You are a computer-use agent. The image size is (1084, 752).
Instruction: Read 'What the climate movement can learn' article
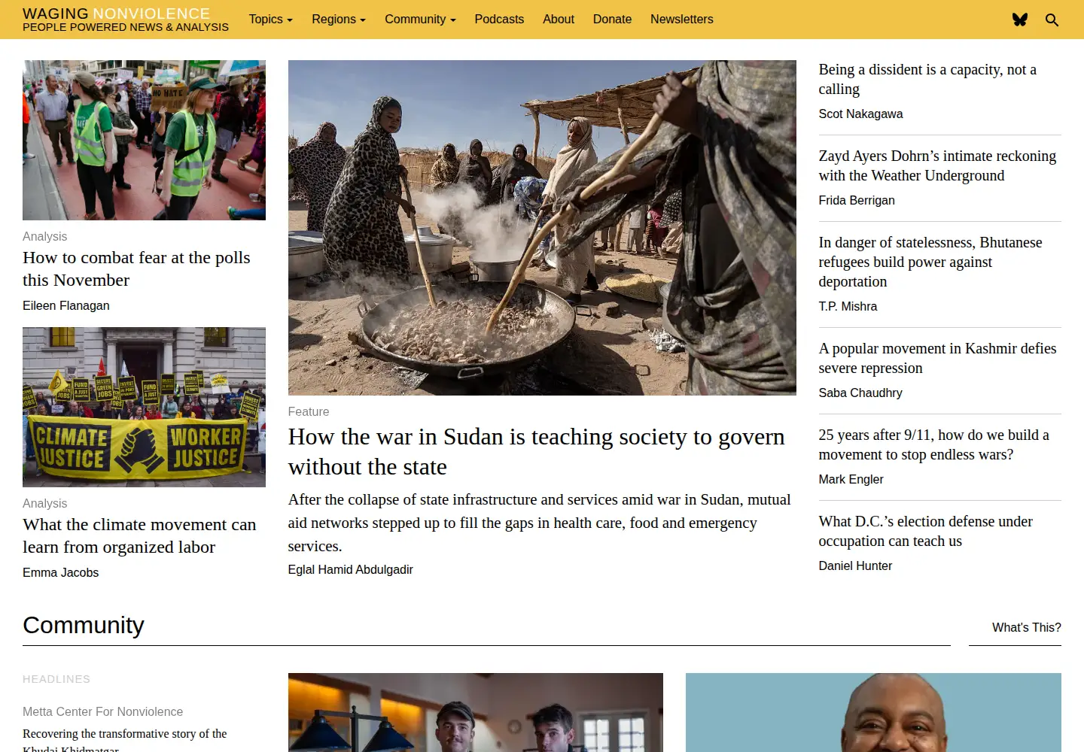tap(139, 535)
